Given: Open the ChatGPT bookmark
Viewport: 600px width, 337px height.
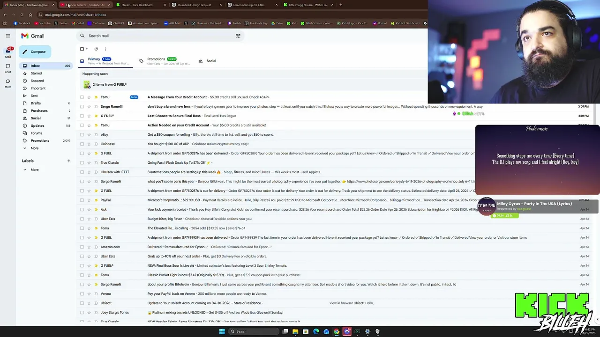Looking at the screenshot, I should coord(116,23).
